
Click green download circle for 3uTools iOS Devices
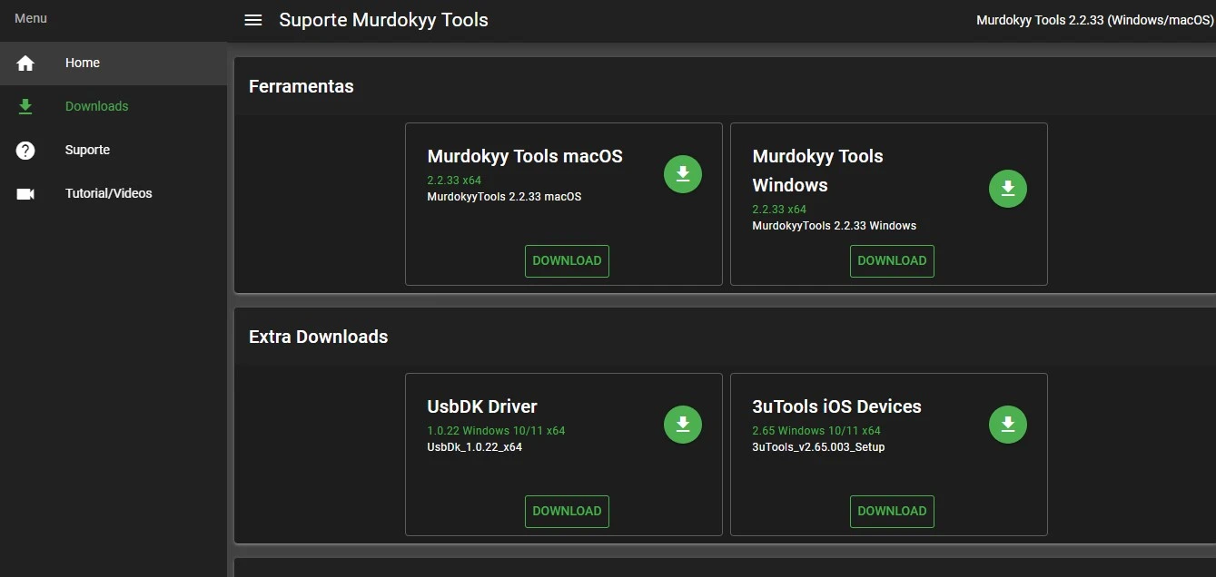(x=1008, y=425)
